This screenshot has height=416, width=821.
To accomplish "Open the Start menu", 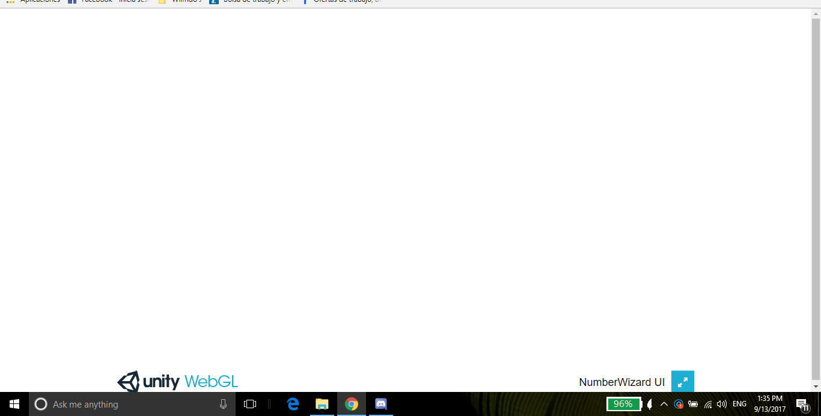I will (x=13, y=404).
